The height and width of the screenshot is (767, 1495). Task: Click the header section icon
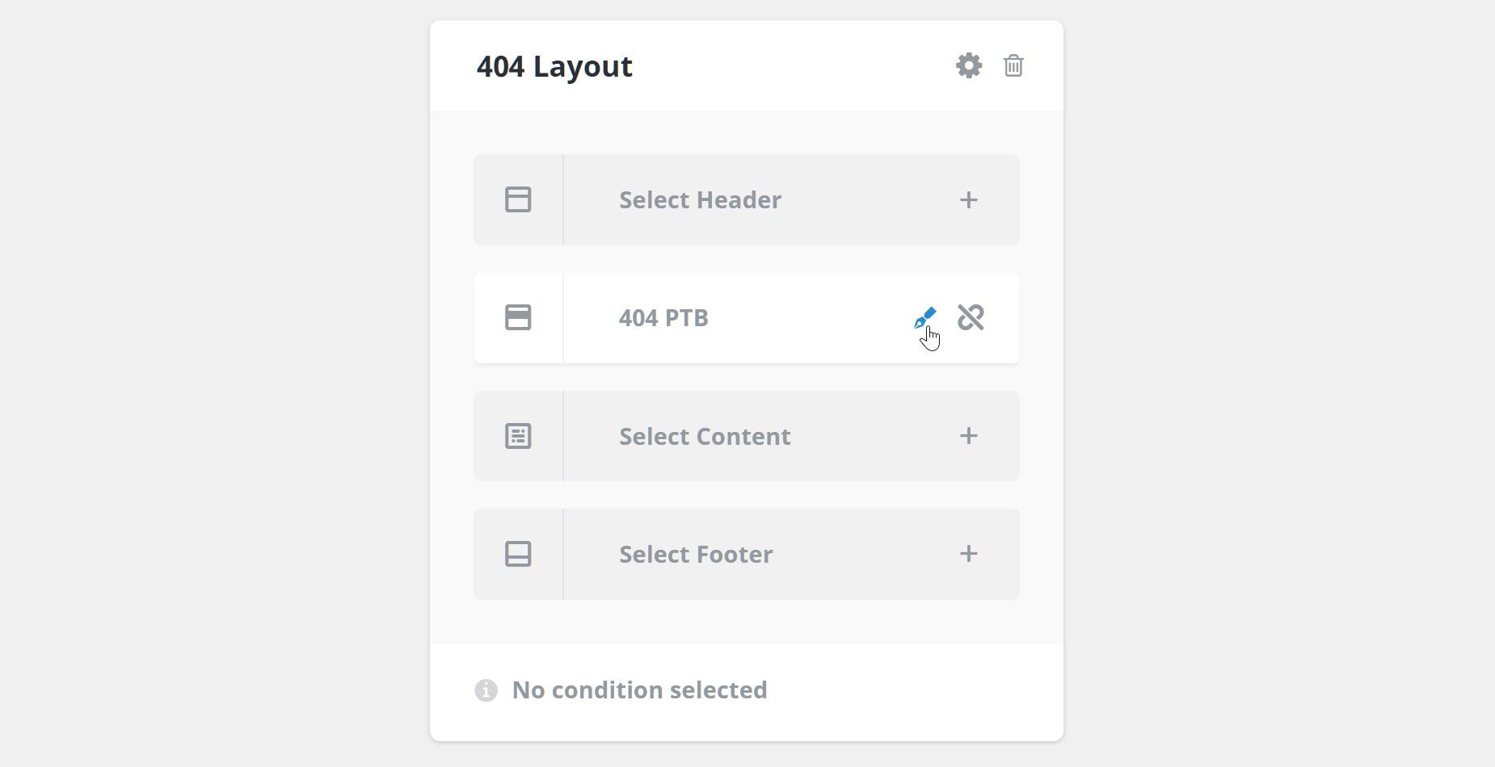(518, 199)
